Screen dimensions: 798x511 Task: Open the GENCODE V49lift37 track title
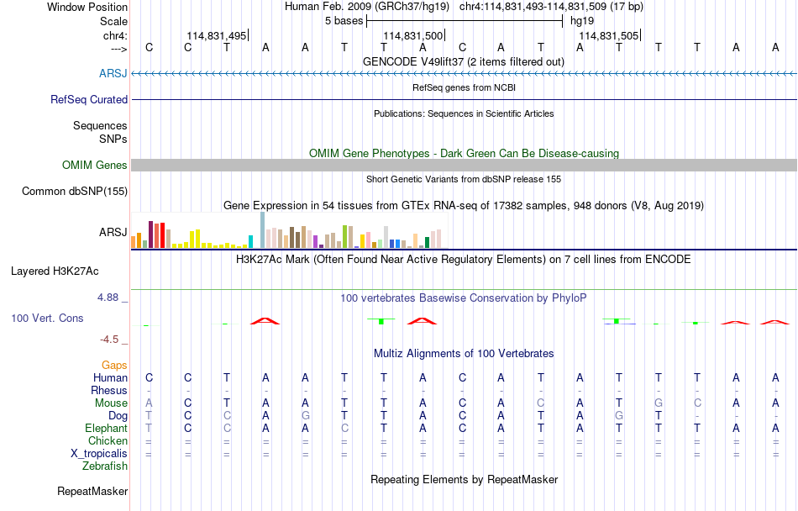463,61
